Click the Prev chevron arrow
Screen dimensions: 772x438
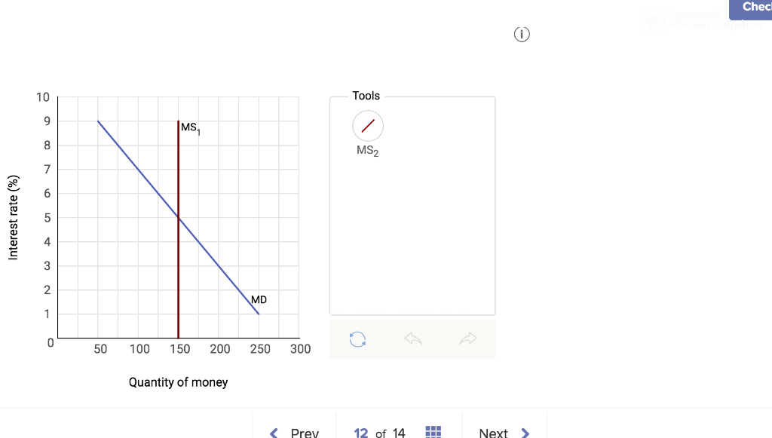coord(274,432)
